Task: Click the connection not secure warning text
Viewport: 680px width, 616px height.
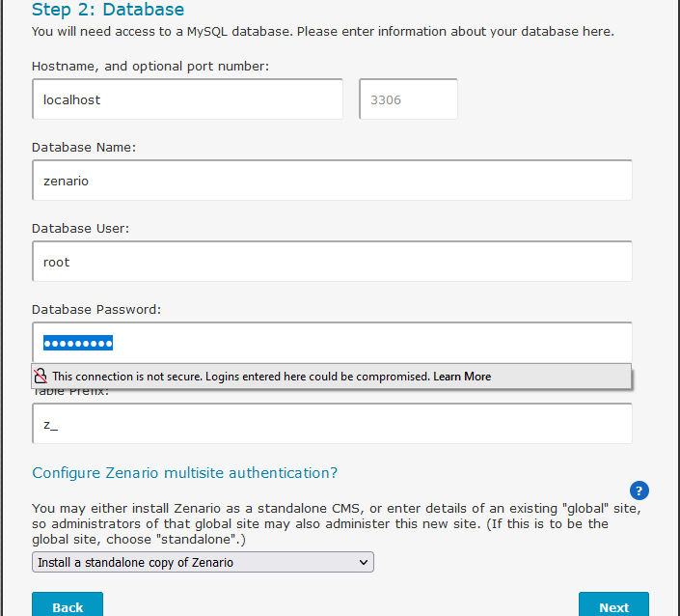Action: (x=241, y=377)
